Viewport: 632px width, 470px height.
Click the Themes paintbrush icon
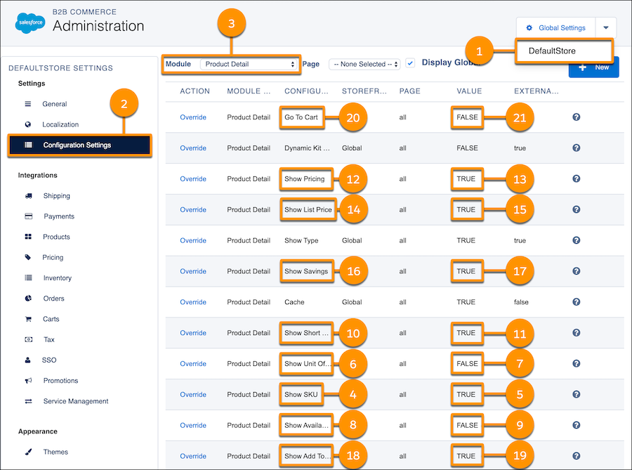pyautogui.click(x=28, y=452)
